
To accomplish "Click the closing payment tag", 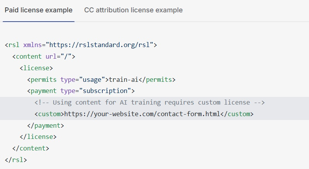I will 46,126.
